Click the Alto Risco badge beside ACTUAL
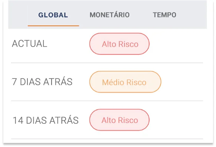Viewport: 216px width, 147px height. pos(119,44)
